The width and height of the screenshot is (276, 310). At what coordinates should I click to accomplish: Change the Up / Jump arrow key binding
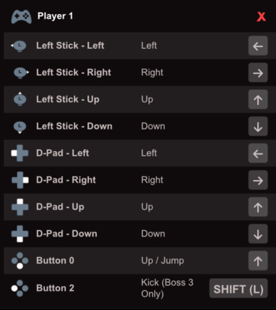point(258,261)
